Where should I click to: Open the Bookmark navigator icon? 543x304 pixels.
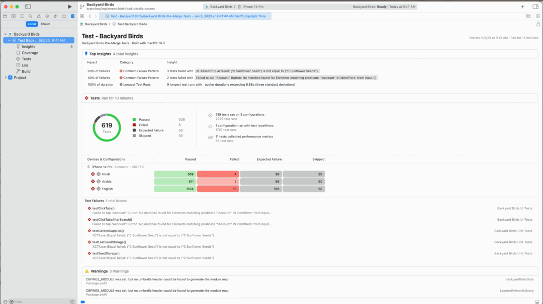22,16
